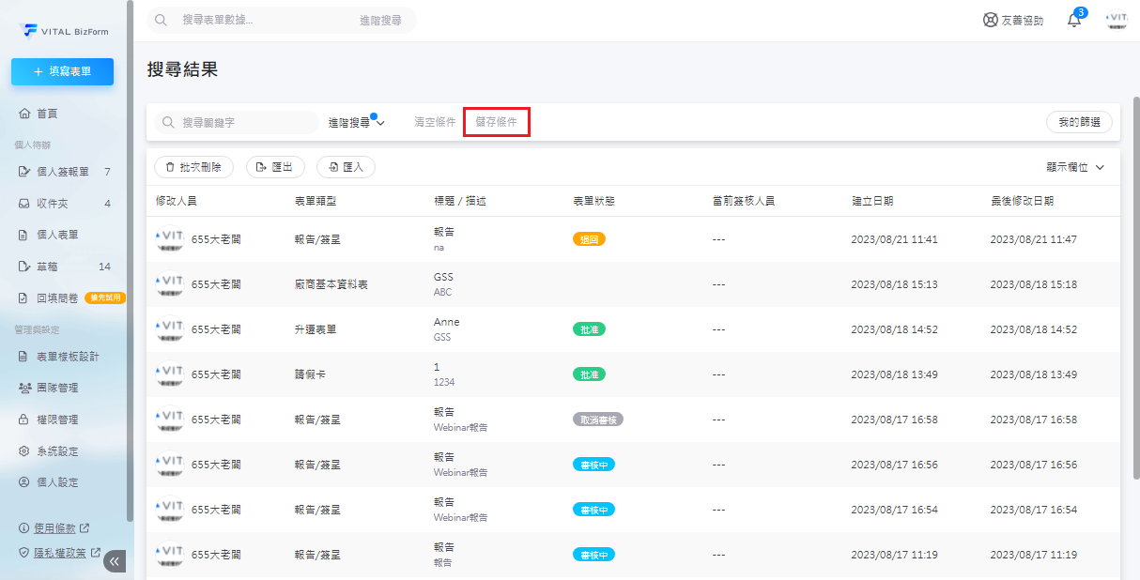Click the VITAL BizForm logo
This screenshot has width=1140, height=580.
pos(63,31)
